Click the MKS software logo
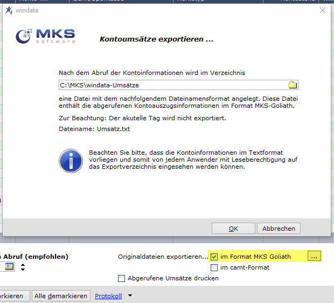This screenshot has height=303, width=334. point(45,36)
